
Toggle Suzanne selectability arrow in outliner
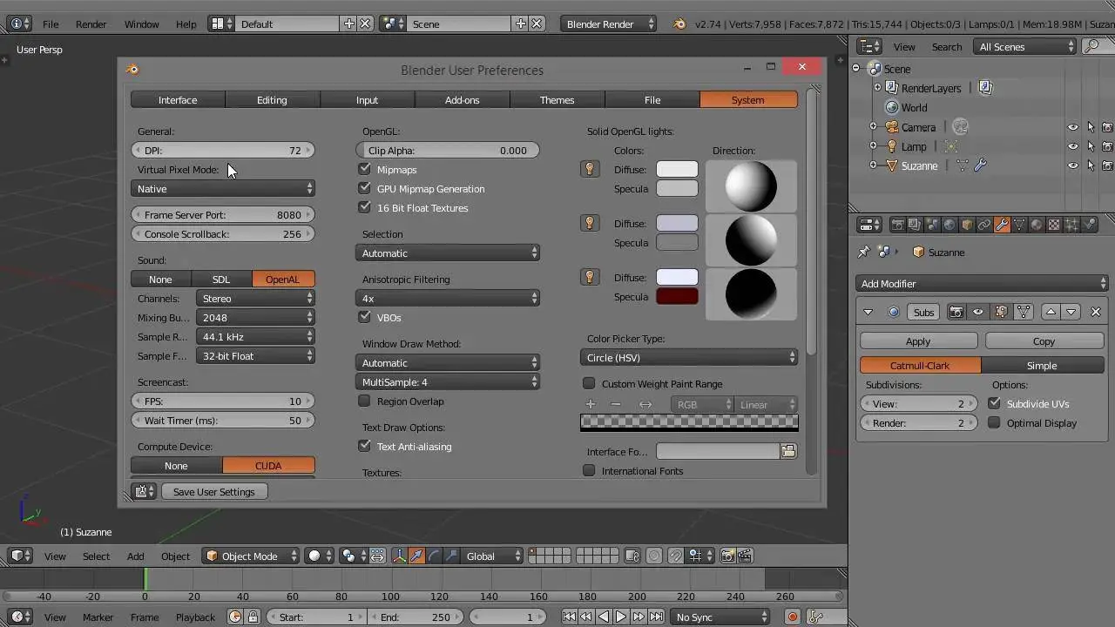click(1091, 165)
